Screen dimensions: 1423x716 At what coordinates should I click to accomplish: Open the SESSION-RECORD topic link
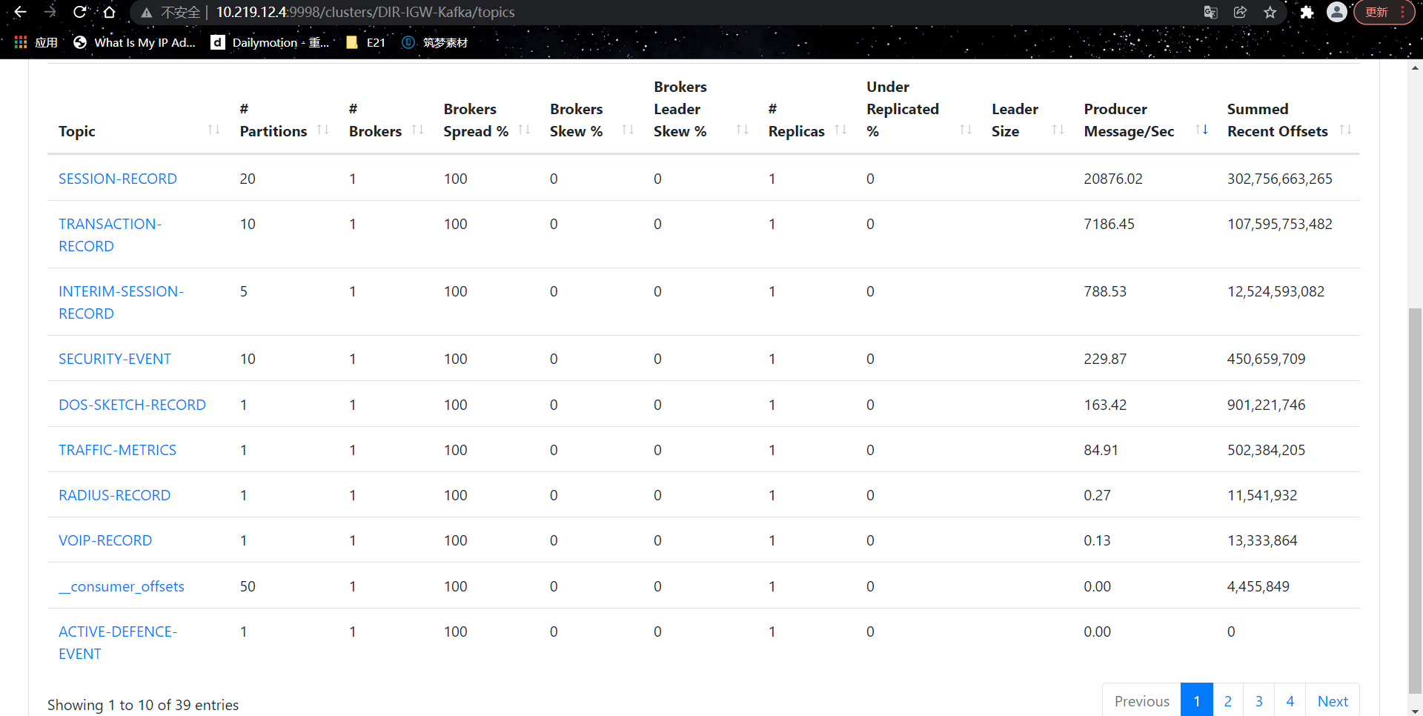(118, 179)
